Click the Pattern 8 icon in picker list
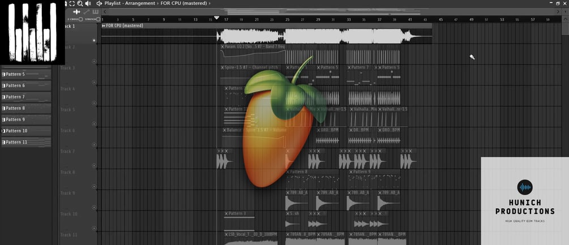569x245 pixels. coord(3,108)
